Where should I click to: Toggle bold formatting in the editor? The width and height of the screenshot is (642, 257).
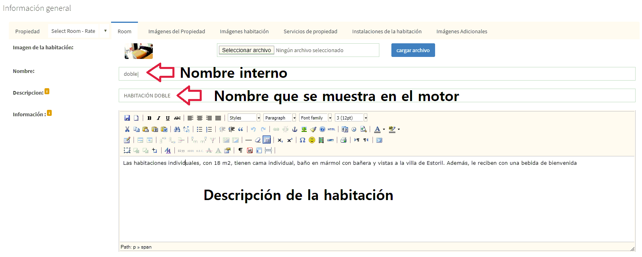pyautogui.click(x=149, y=118)
